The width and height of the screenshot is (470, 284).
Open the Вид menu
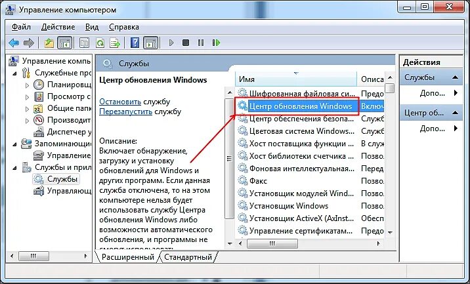click(92, 27)
